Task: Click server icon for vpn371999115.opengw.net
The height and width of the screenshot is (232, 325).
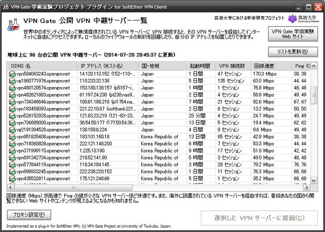Action: click(x=12, y=151)
